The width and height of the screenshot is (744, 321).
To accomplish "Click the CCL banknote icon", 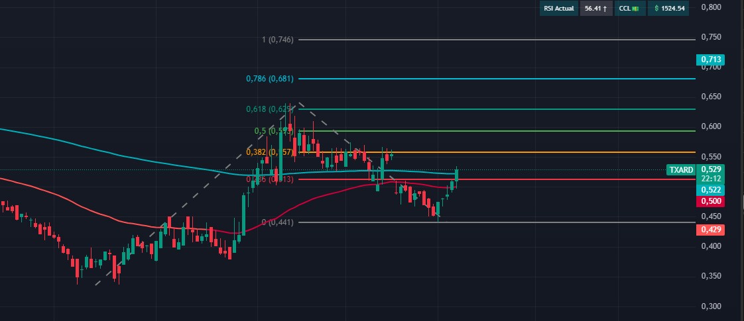I will click(635, 9).
